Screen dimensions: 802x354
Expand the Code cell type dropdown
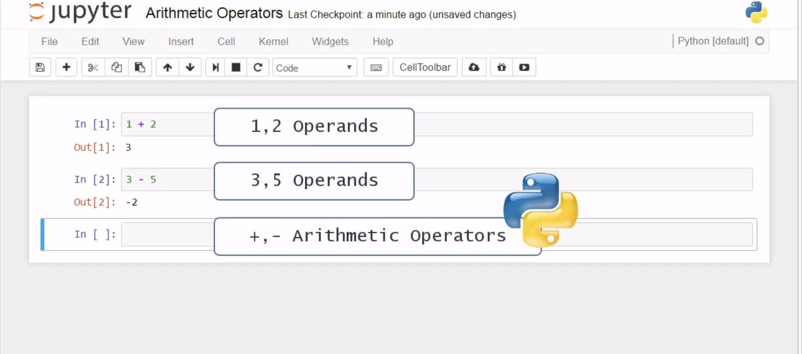(315, 68)
